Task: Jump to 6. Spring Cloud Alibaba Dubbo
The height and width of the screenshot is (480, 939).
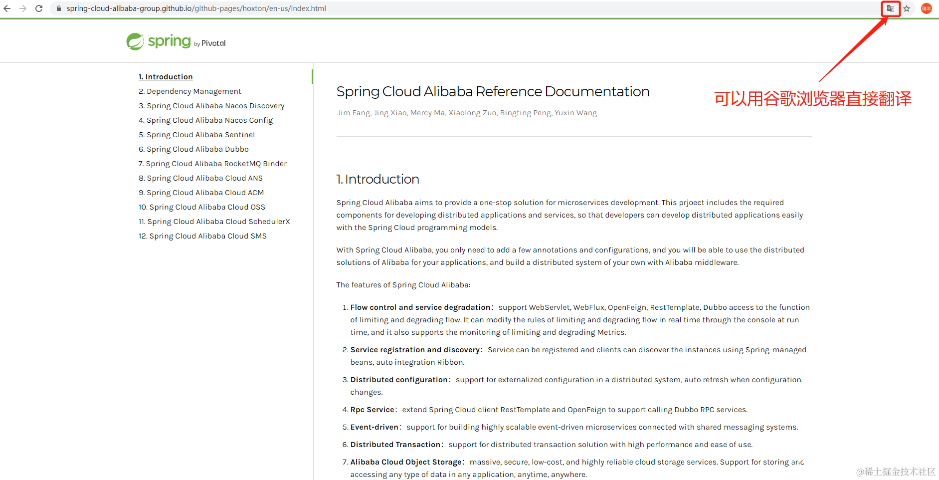Action: (193, 149)
